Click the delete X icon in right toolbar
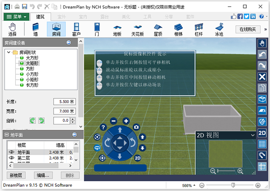Image resolution: width=270 pixels, height=191 pixels. 262,77
